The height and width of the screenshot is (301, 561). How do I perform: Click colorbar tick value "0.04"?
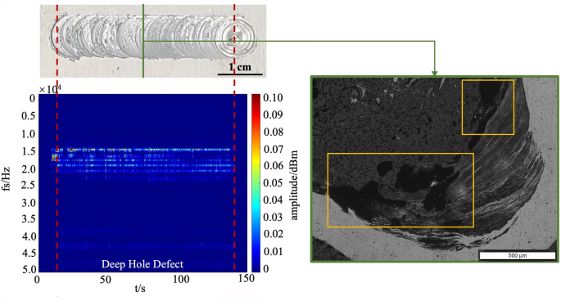[x=273, y=200]
